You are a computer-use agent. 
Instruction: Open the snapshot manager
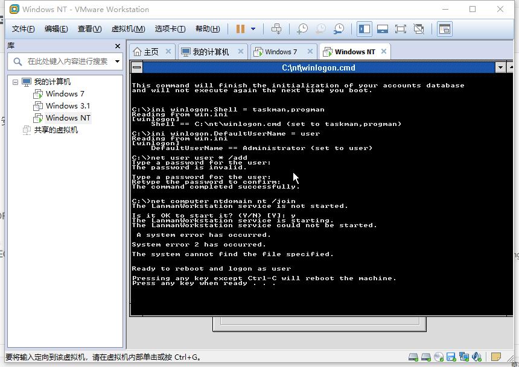[339, 29]
